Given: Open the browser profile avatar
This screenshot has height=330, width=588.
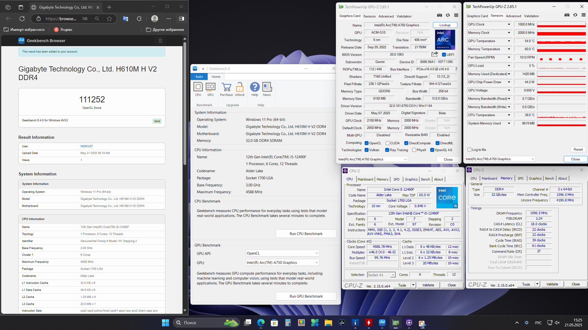Looking at the screenshot, I should tap(155, 19).
